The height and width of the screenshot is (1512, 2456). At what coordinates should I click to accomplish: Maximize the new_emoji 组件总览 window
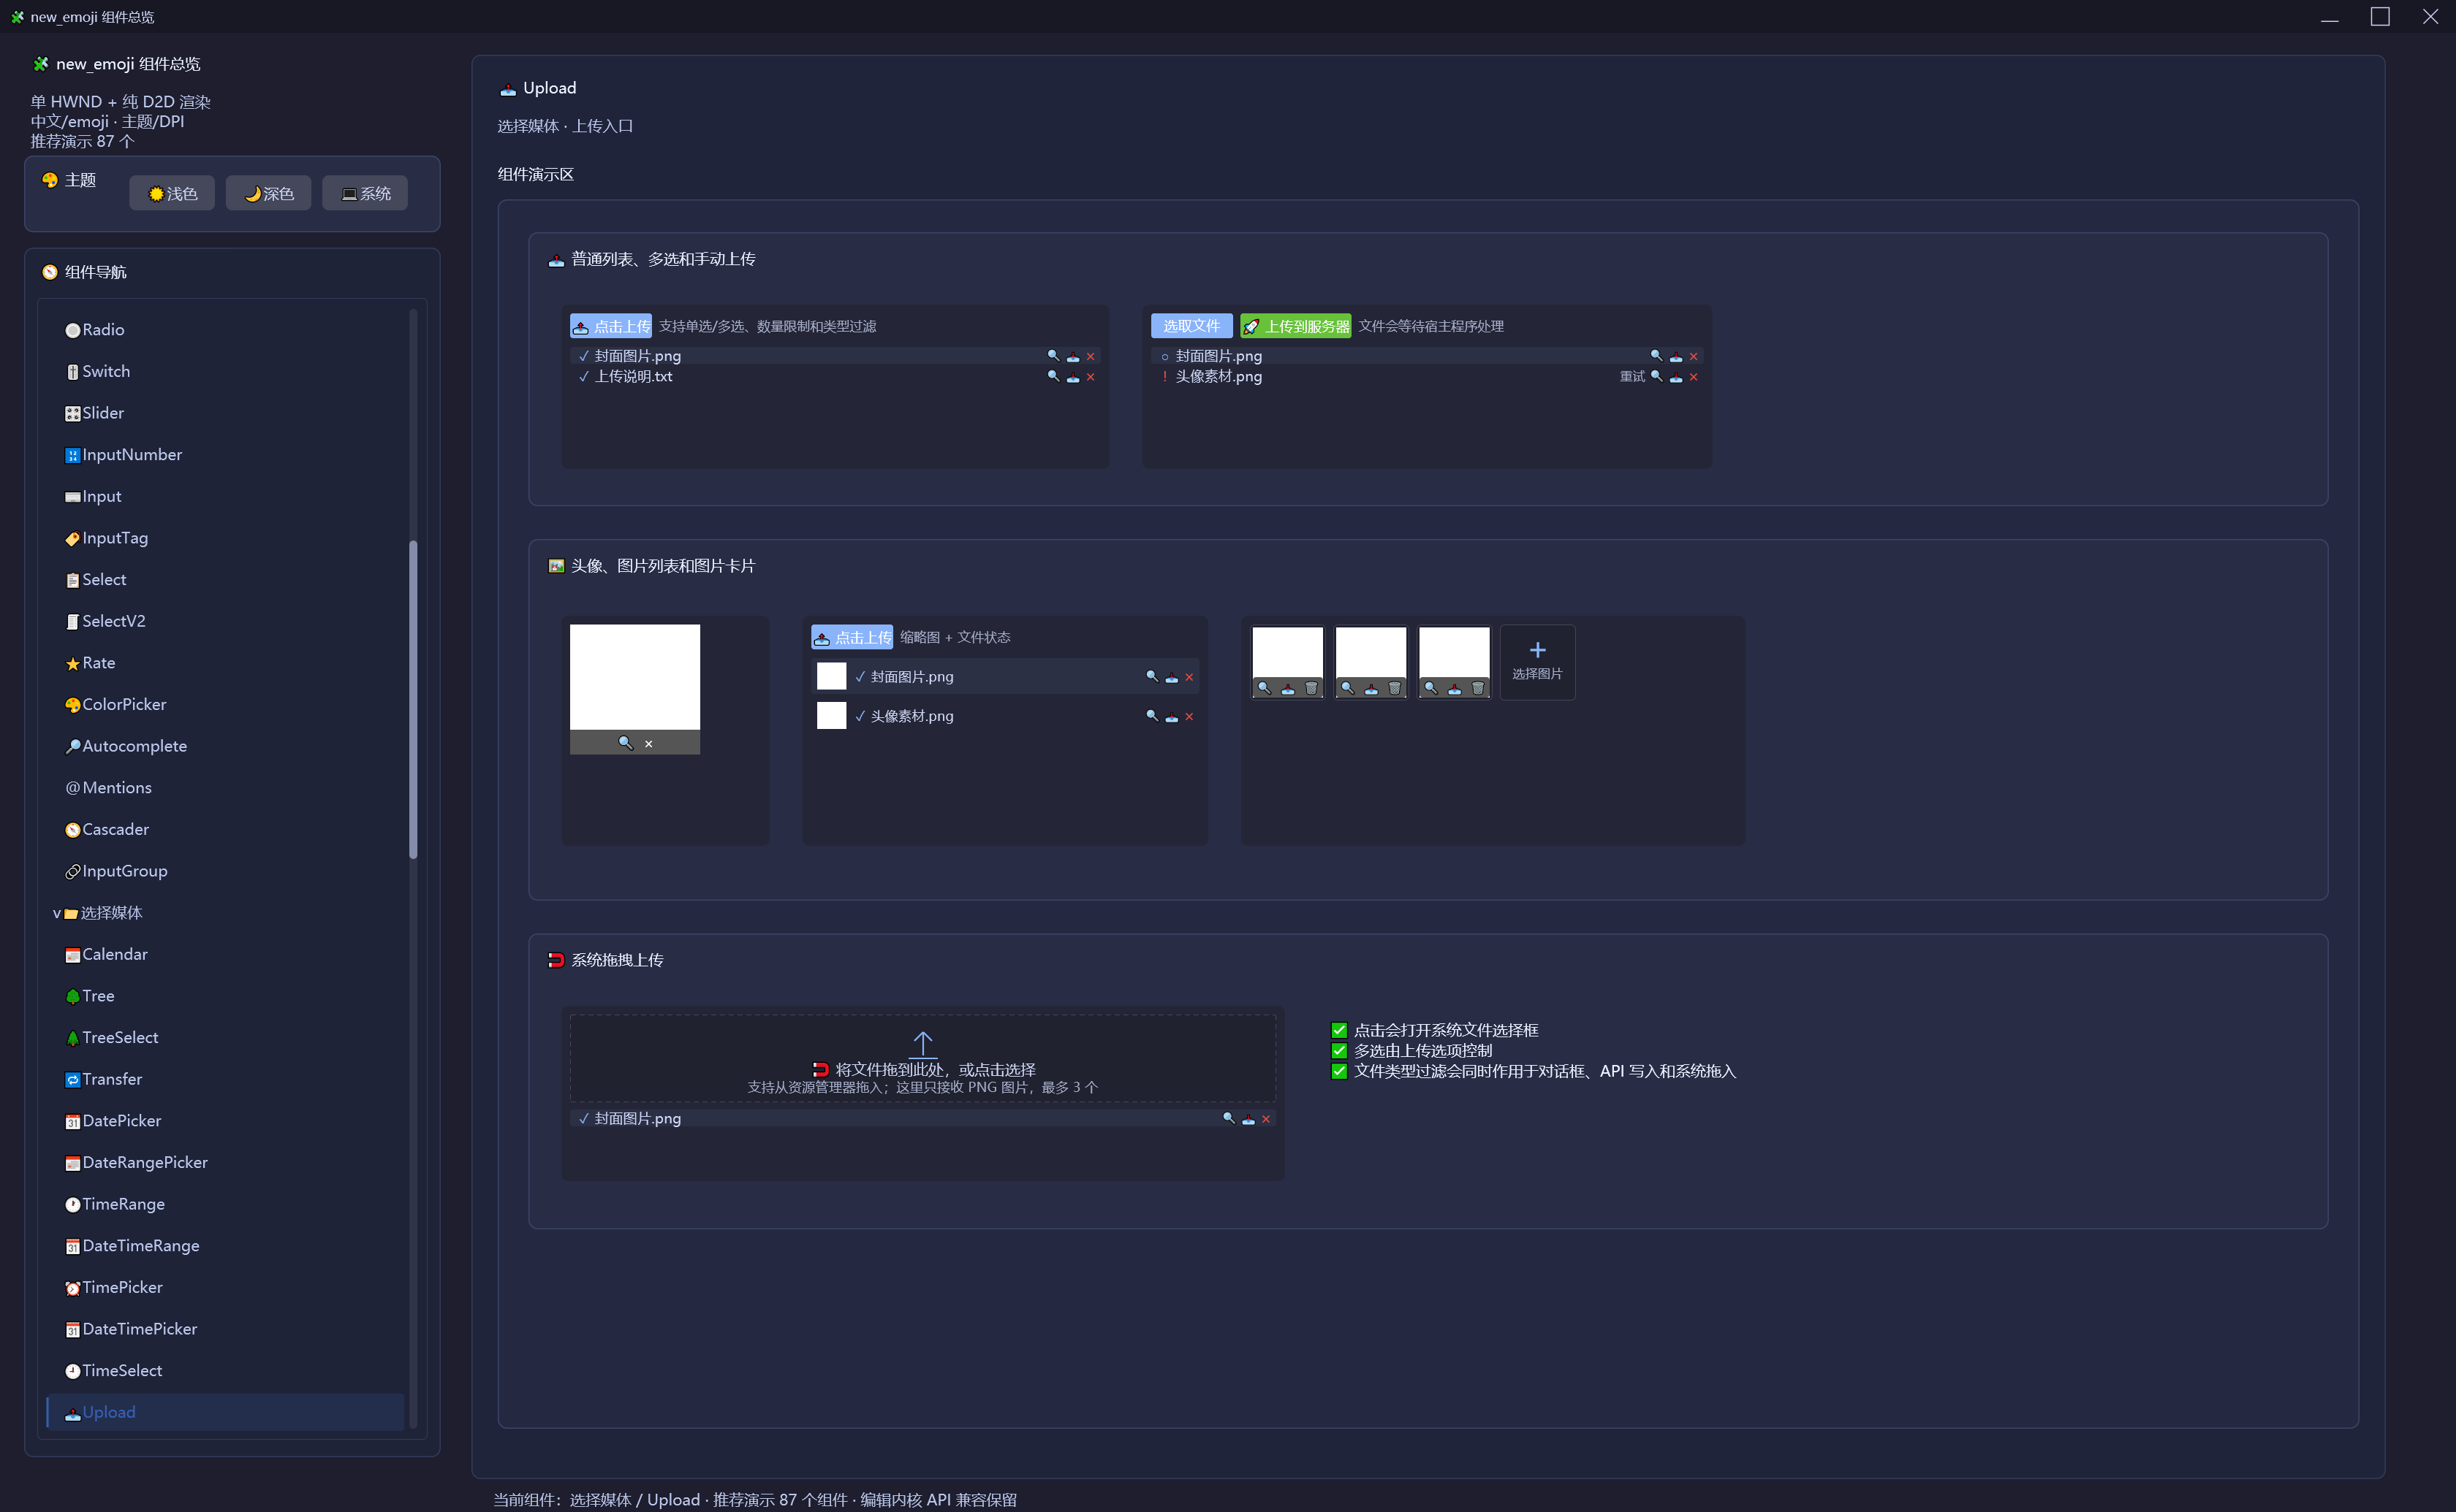(2380, 17)
